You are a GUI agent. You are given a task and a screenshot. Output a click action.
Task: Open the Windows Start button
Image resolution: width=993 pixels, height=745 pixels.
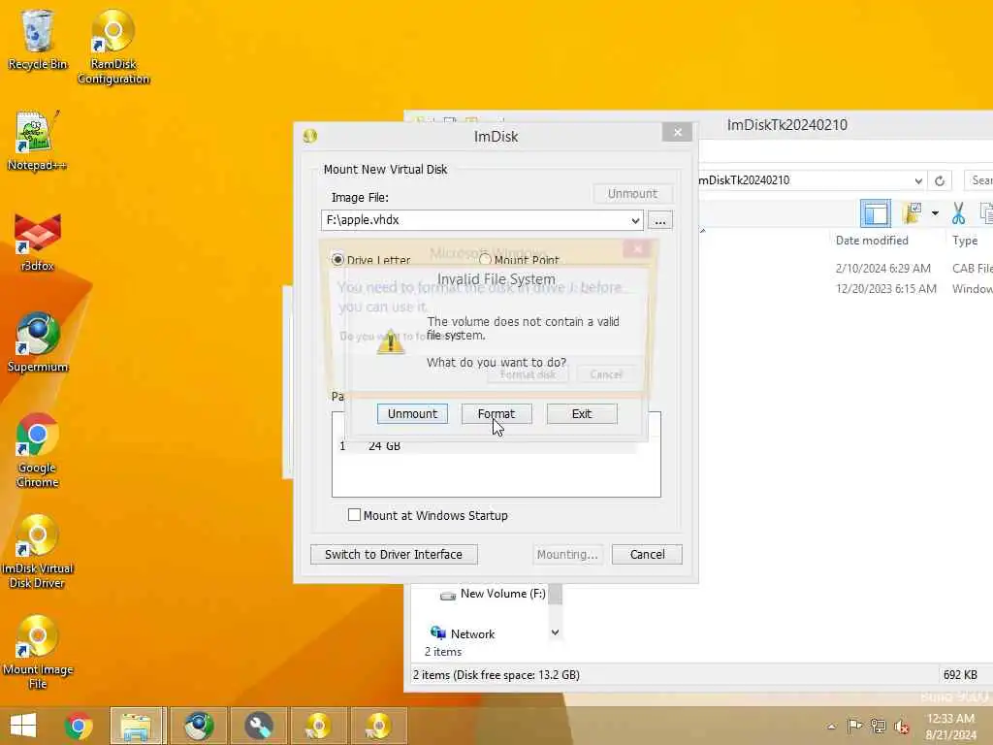23,726
